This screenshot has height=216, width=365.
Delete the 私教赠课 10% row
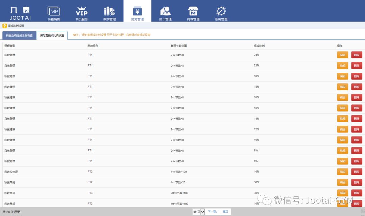point(357,140)
